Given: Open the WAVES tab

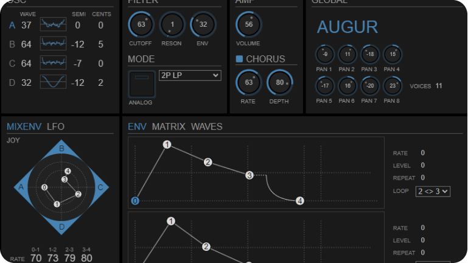Looking at the screenshot, I should point(207,127).
